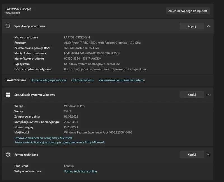Click the question mark icon beside Pomoc techniczna
This screenshot has width=224, height=182.
(x=8, y=155)
